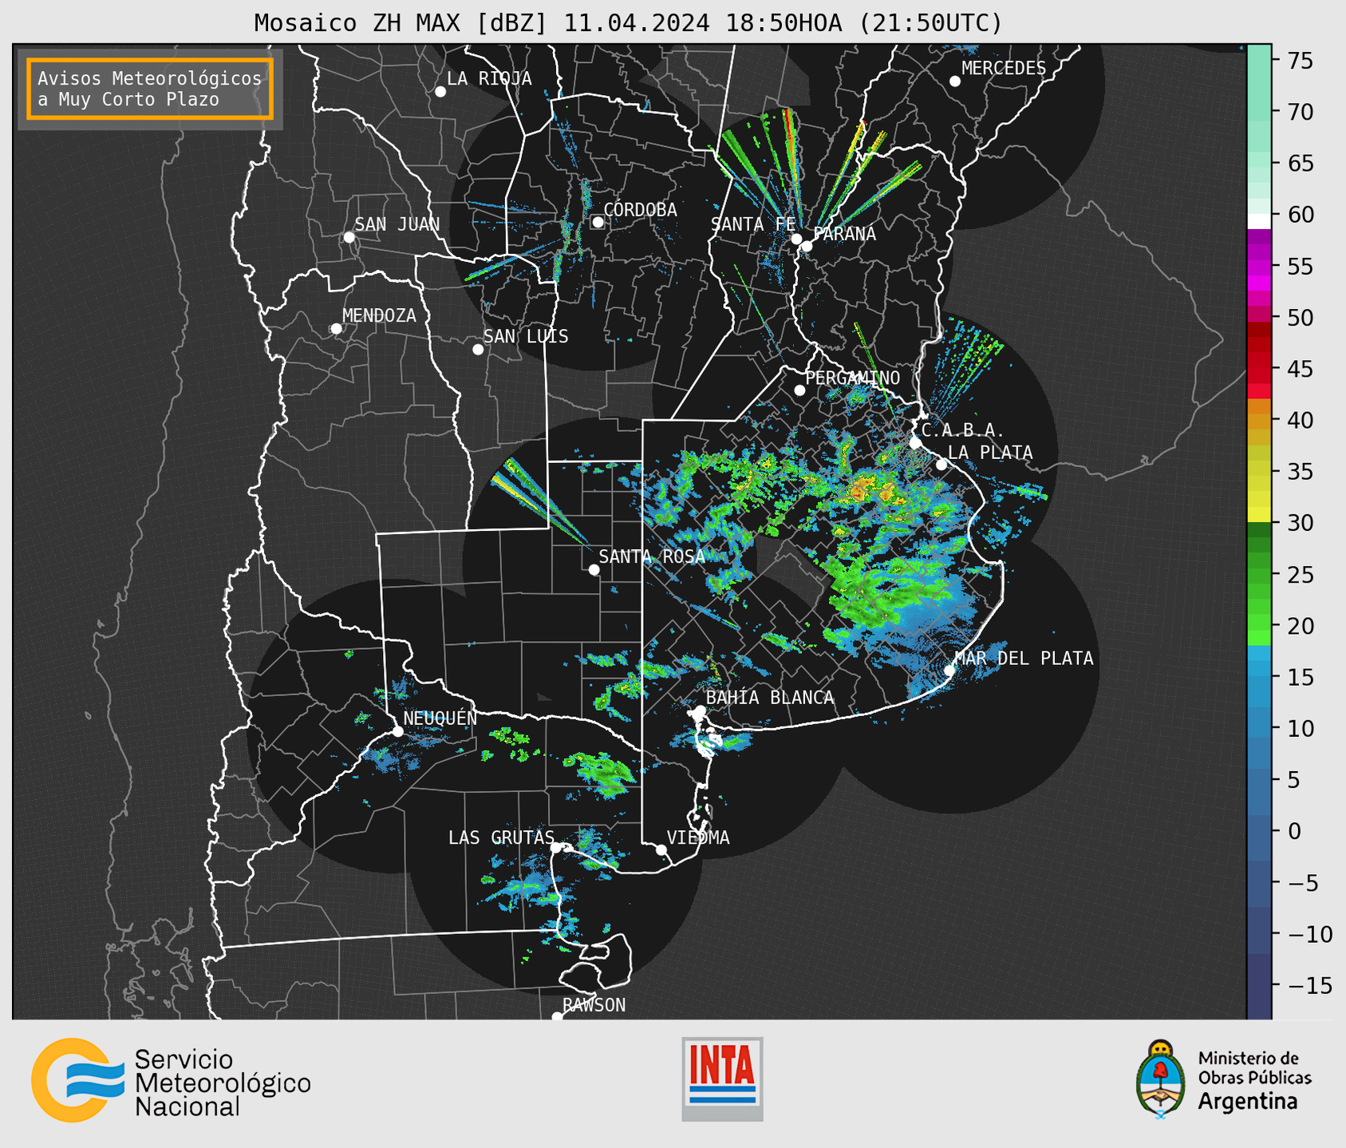Click the INTA logo

point(722,1079)
